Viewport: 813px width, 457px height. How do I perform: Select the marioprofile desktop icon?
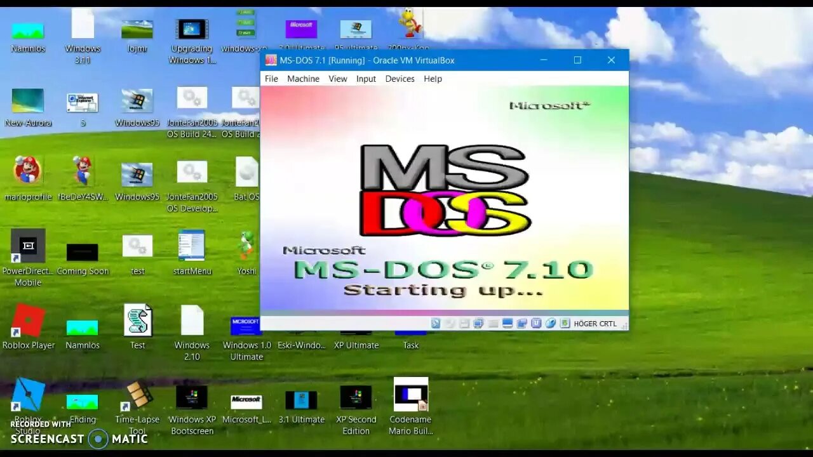click(28, 179)
